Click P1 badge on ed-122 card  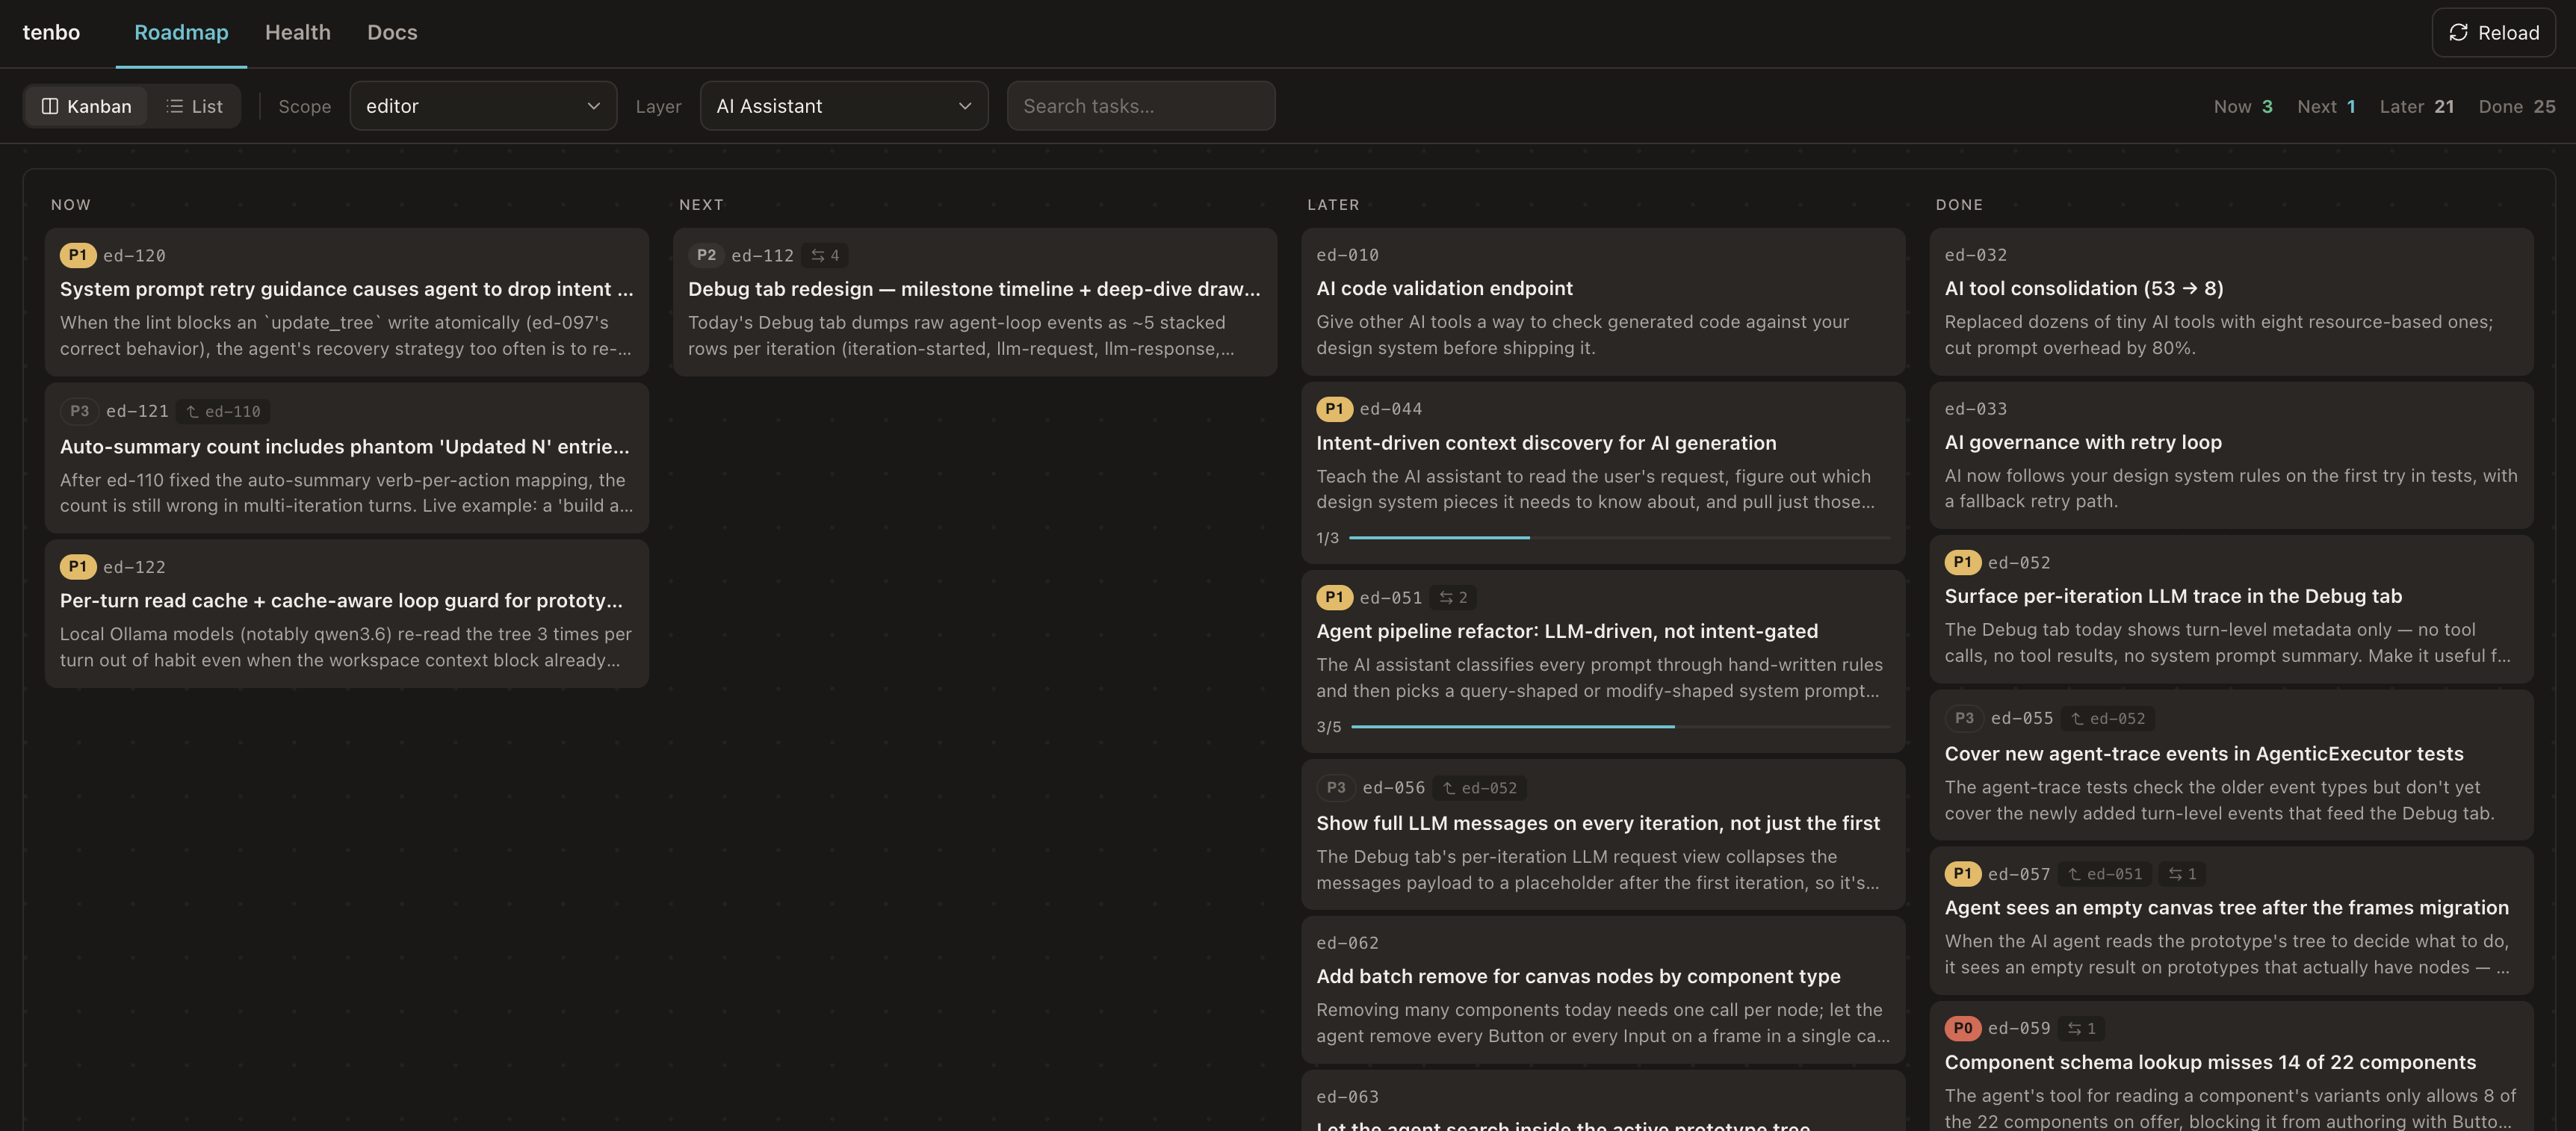tap(78, 567)
